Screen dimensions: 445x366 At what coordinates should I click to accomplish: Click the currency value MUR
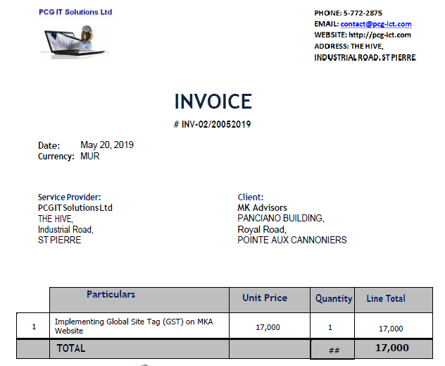90,157
